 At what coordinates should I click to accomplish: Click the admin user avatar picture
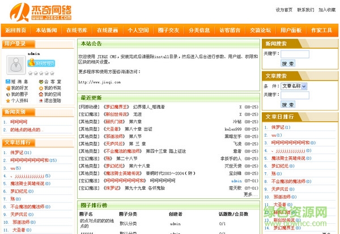point(15,66)
